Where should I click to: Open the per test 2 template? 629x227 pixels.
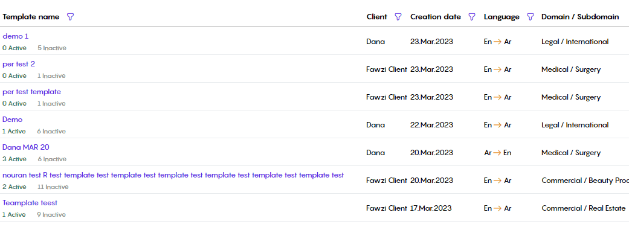point(19,64)
